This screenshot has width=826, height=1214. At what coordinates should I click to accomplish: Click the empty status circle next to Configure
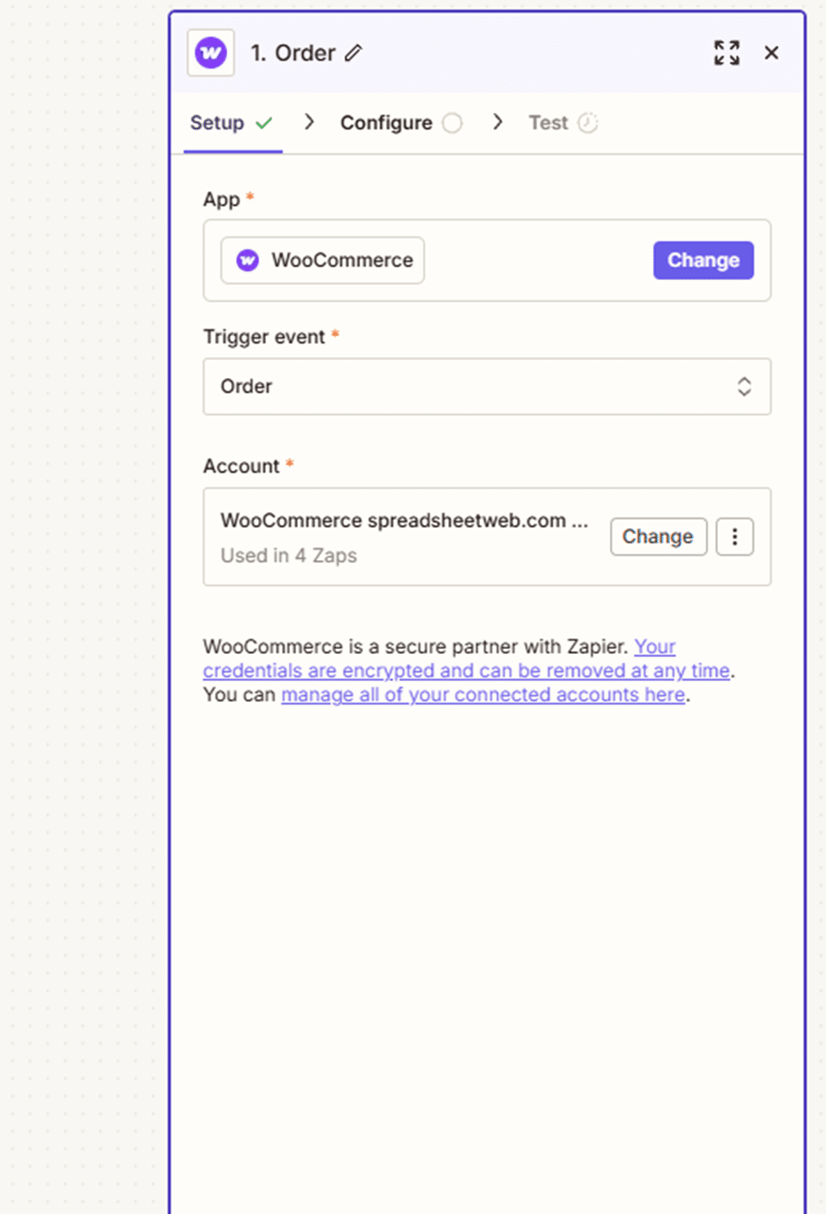452,123
